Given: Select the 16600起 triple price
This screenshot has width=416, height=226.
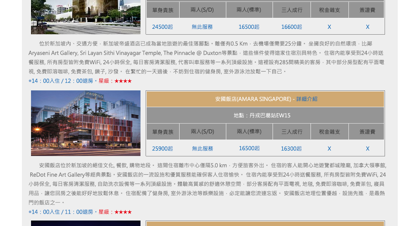Looking at the screenshot, I should tap(292, 27).
